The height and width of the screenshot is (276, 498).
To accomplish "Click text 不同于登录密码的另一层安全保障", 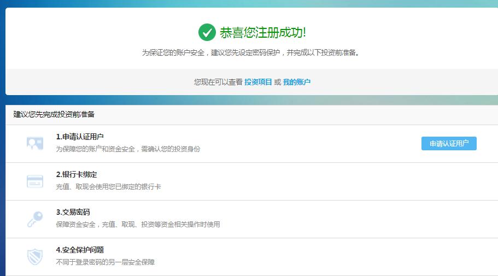I will tap(105, 262).
